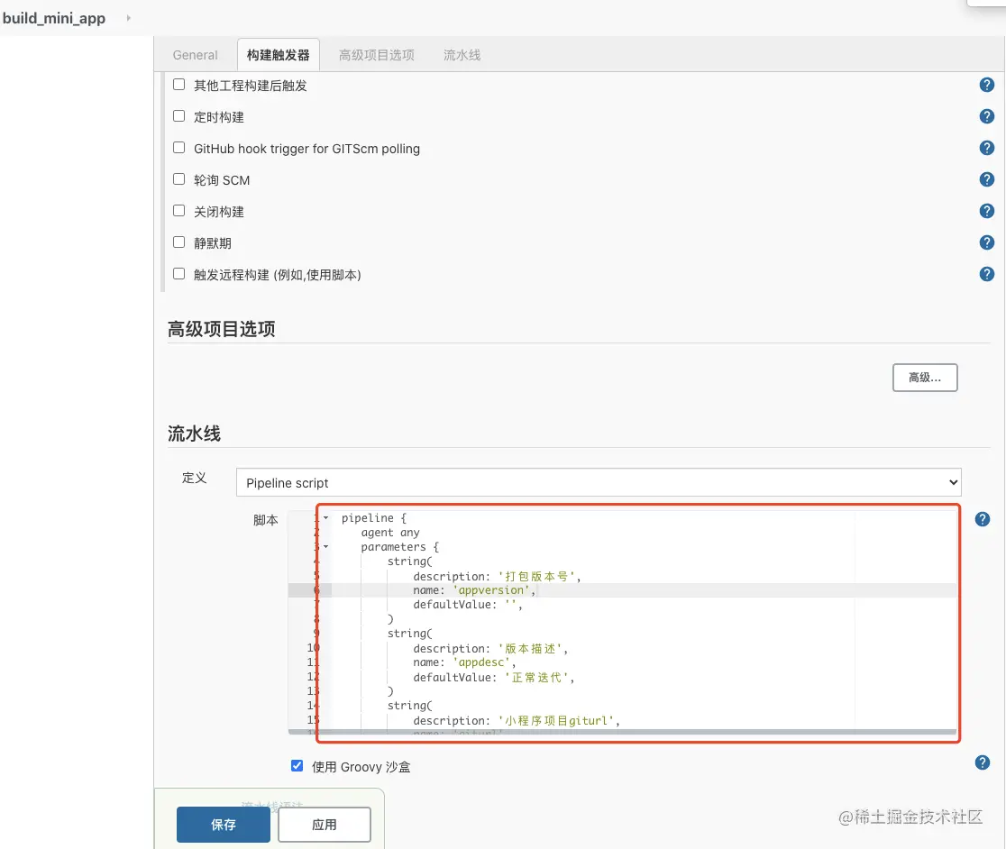The image size is (1006, 849).
Task: Open breadcrumb arrow after build_mini_app
Action: pyautogui.click(x=128, y=18)
